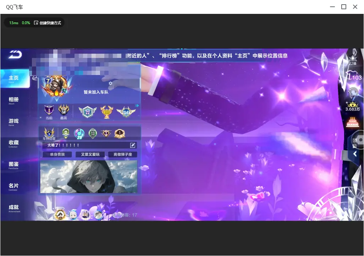
Task: Open the gear settings icon above 暂未加入车队
Action: (x=110, y=83)
